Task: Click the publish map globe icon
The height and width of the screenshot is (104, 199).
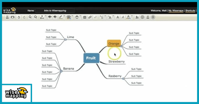Action: (x=142, y=17)
